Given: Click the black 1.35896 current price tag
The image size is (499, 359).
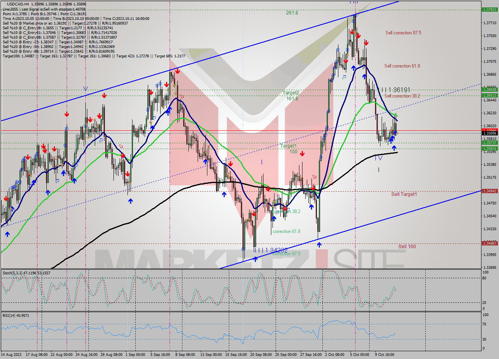Looking at the screenshot, I should coord(489,133).
